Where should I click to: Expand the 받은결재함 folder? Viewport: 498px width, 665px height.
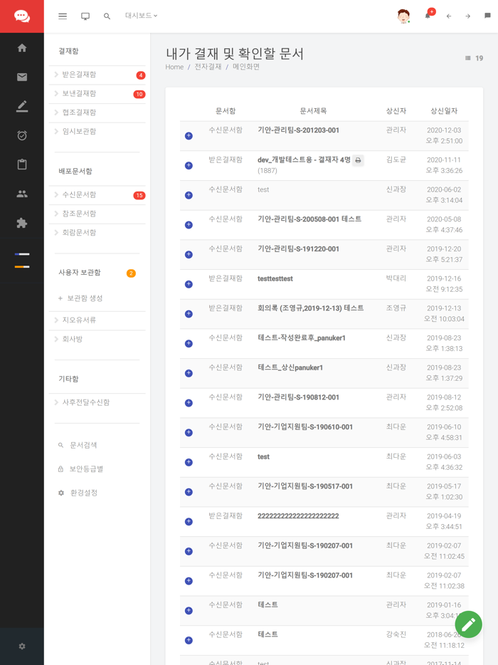coord(78,75)
